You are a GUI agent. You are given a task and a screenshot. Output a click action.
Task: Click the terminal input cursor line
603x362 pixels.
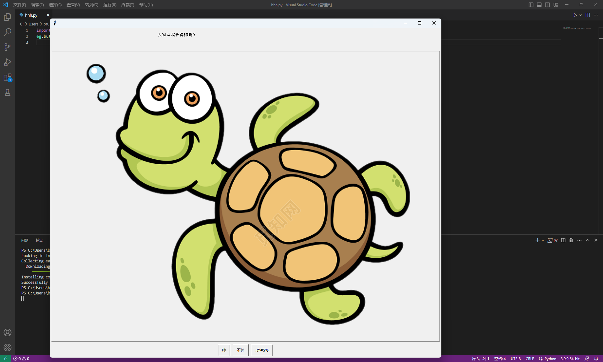tap(23, 299)
